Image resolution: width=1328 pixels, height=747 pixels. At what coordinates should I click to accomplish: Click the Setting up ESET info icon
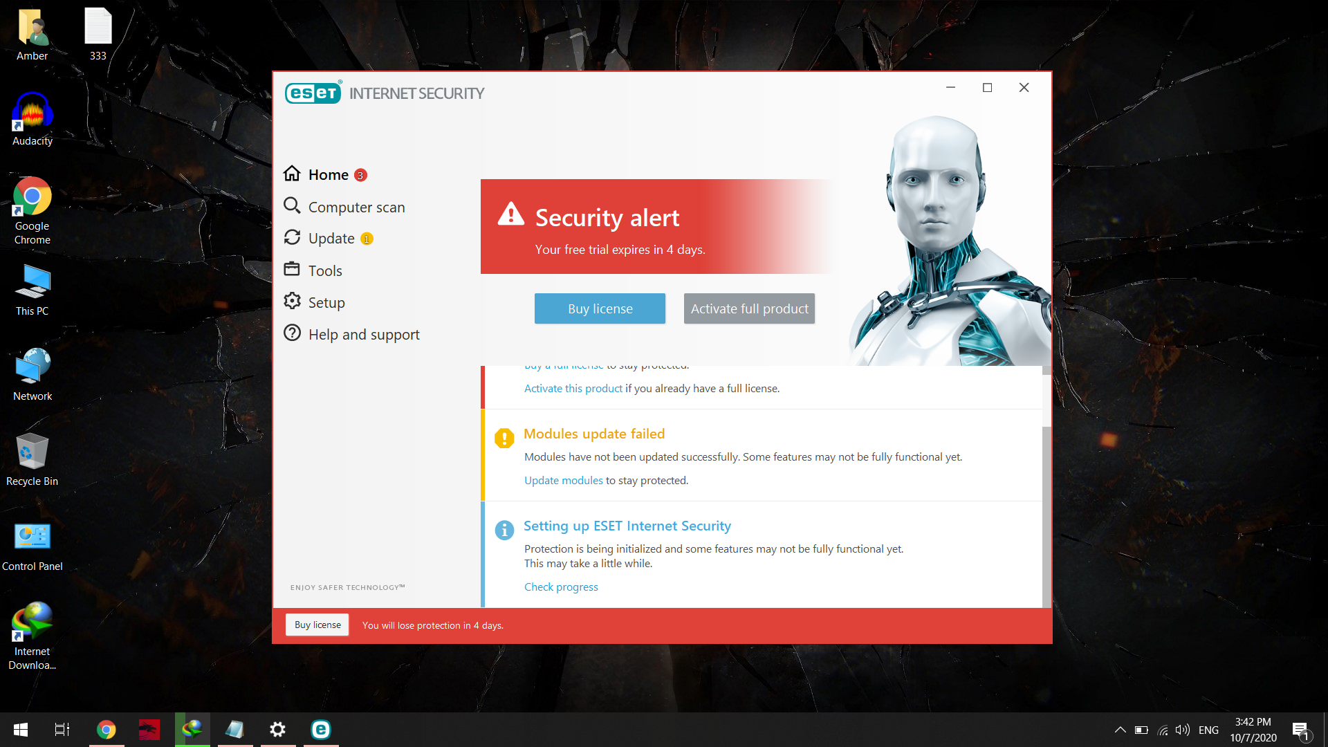tap(504, 530)
